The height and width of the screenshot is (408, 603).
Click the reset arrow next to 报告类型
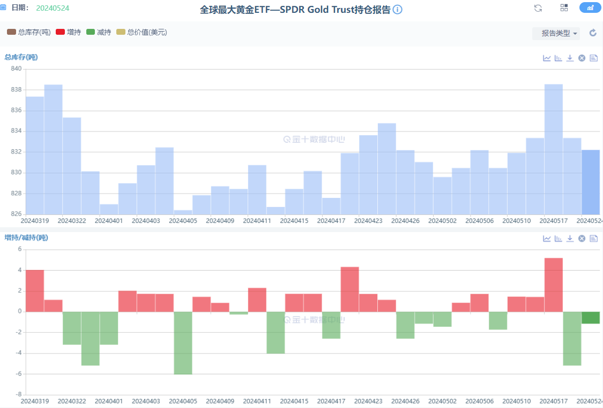click(x=593, y=33)
